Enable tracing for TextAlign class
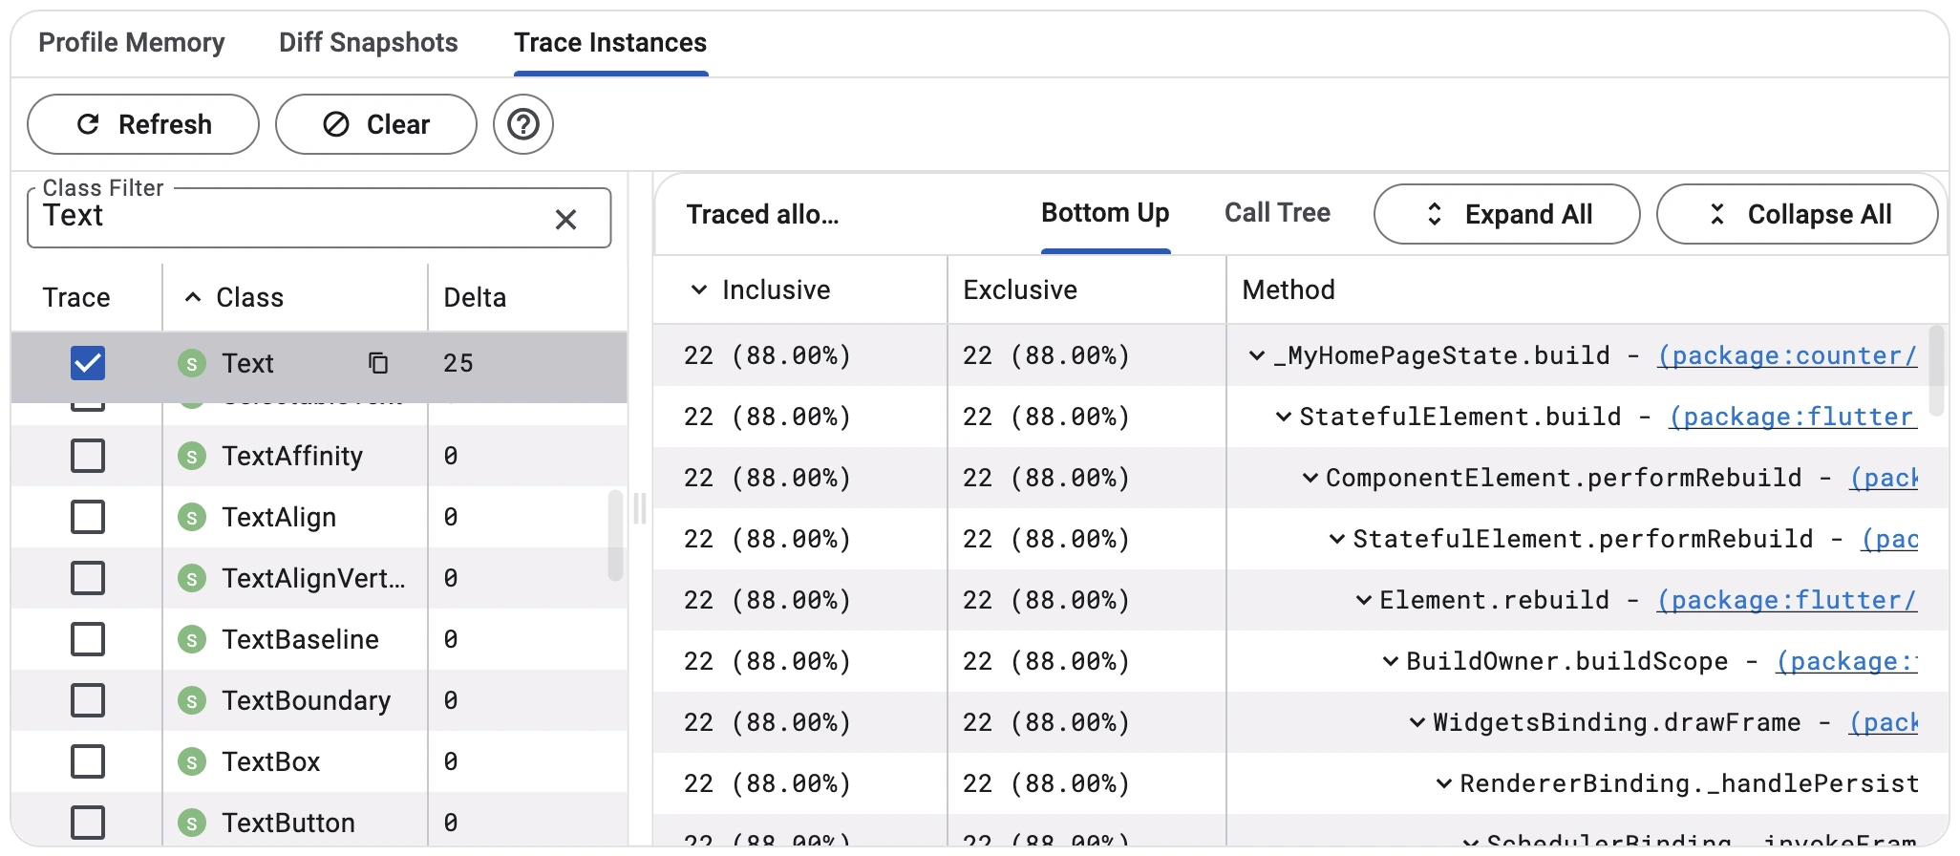1960x856 pixels. tap(88, 518)
